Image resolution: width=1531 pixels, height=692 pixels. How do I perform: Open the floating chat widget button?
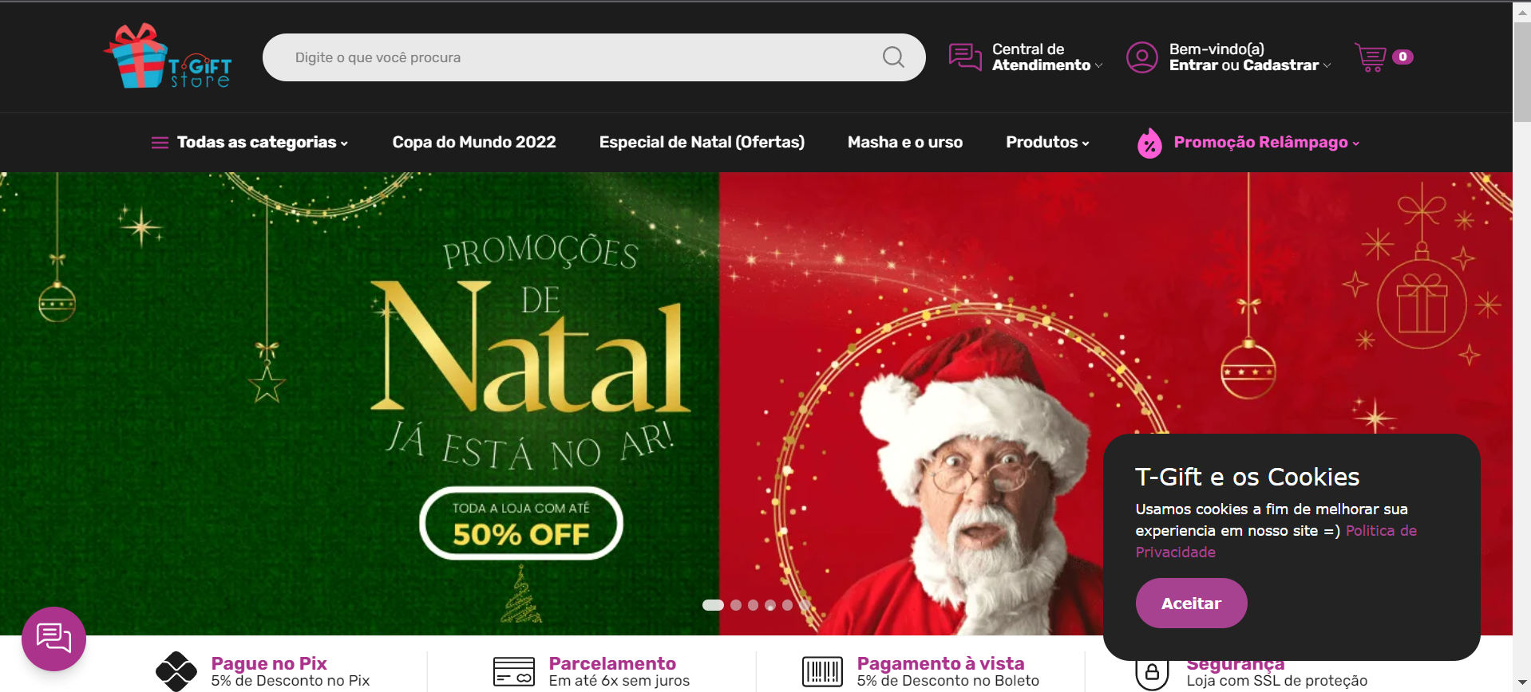point(53,639)
